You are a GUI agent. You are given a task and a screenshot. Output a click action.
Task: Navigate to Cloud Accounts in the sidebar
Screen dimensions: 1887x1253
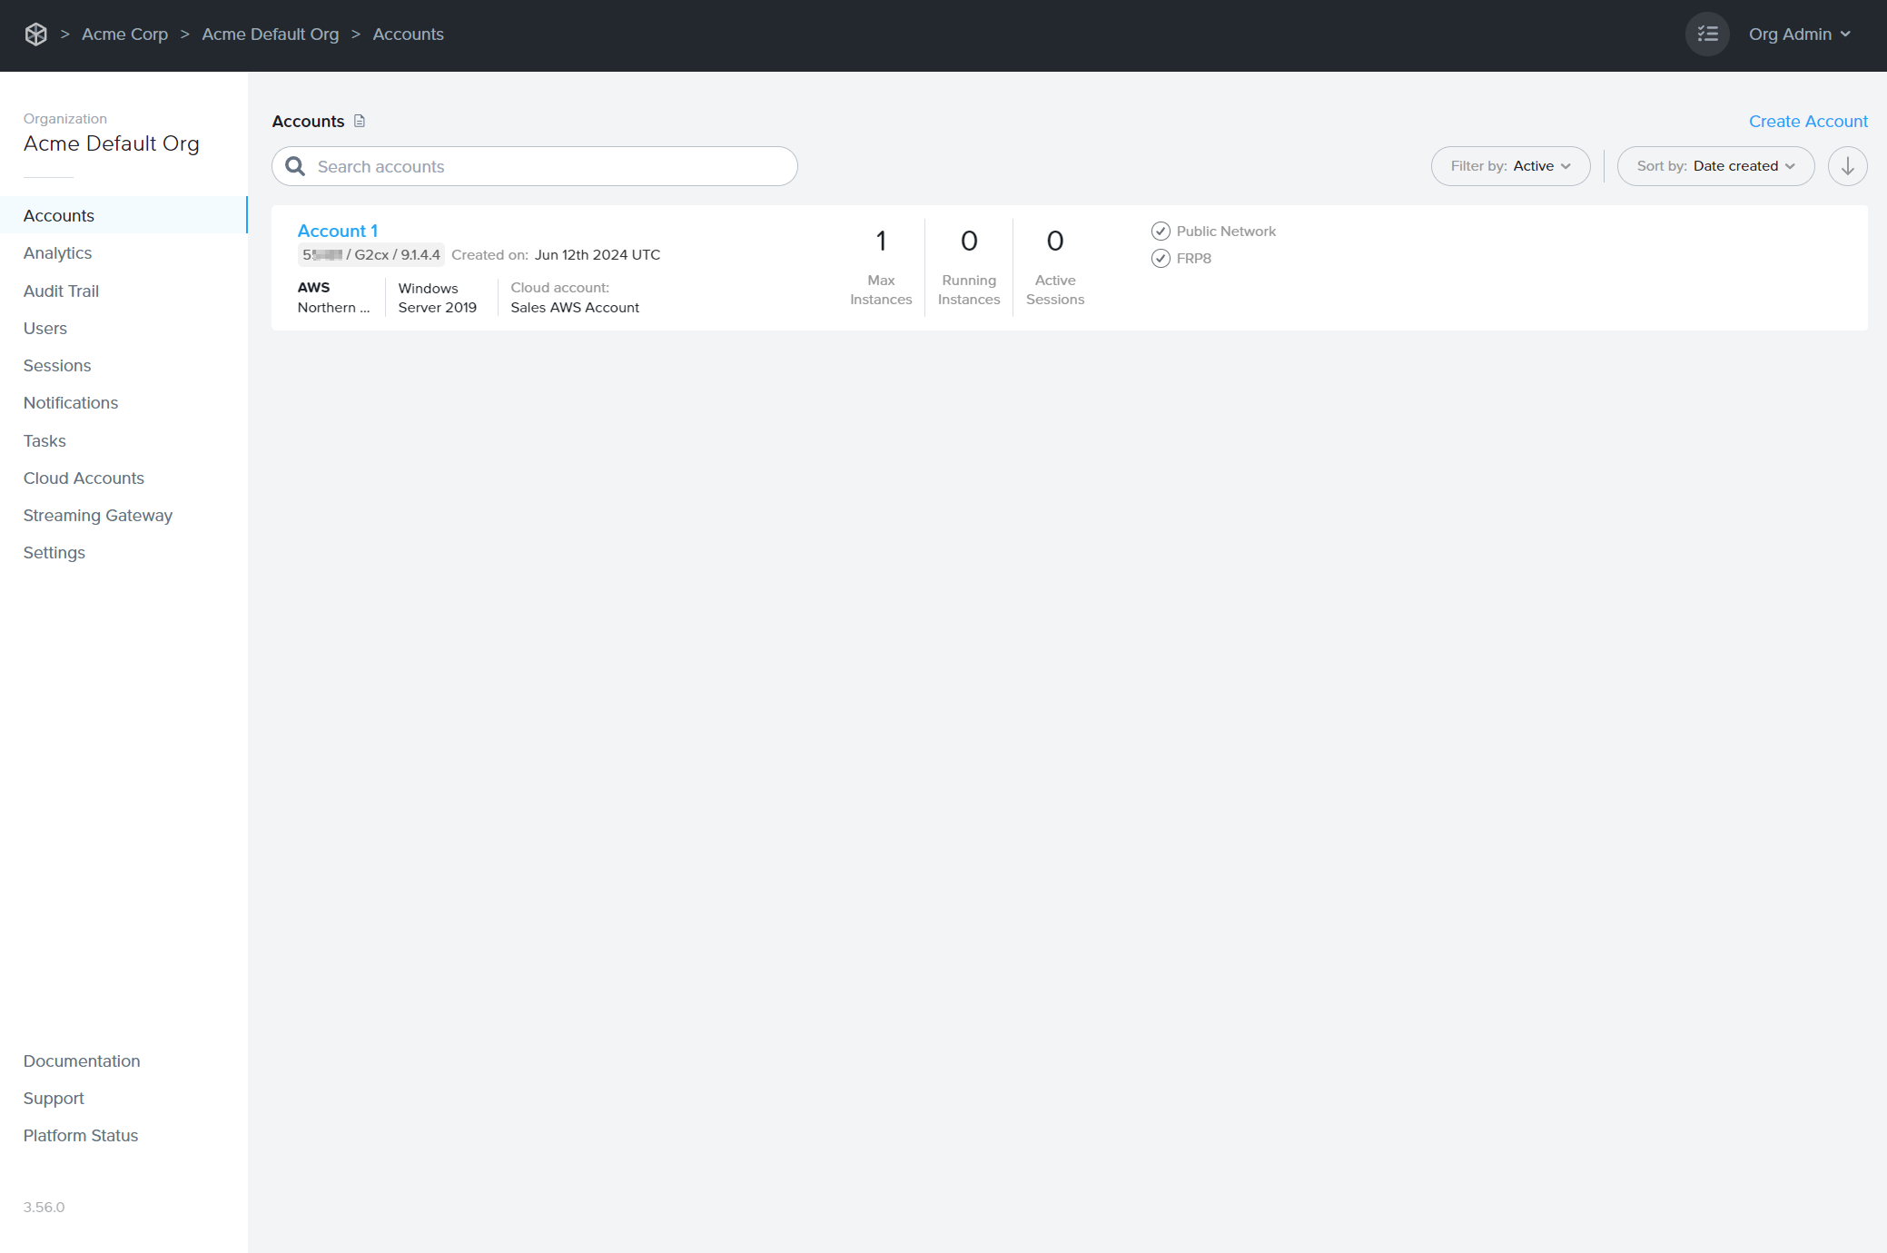pyautogui.click(x=84, y=478)
